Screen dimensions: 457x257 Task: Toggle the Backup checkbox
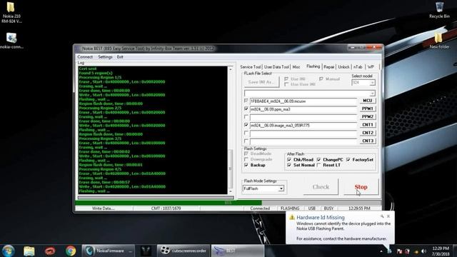pos(246,165)
